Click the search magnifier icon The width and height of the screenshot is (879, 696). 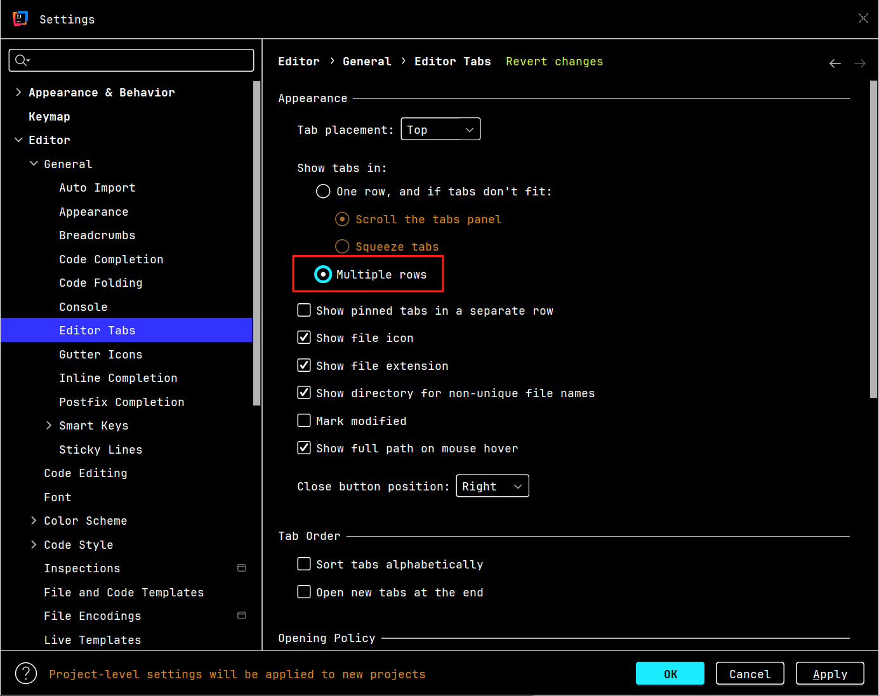[21, 60]
